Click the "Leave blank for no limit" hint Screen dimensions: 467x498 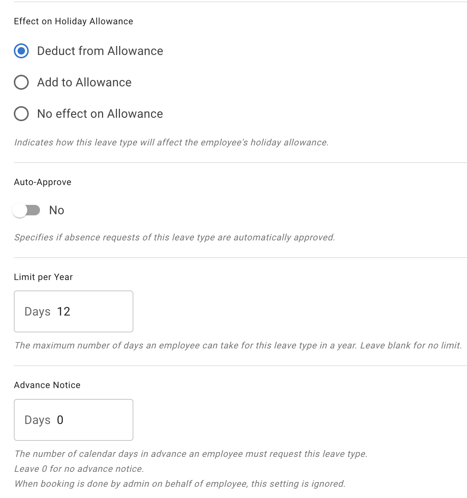(411, 345)
